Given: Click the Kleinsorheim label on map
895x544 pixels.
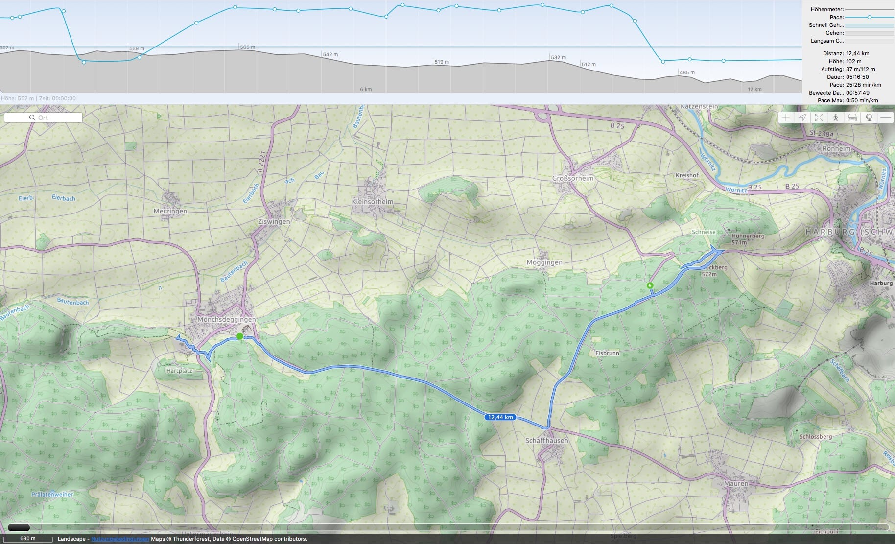Looking at the screenshot, I should pyautogui.click(x=373, y=201).
